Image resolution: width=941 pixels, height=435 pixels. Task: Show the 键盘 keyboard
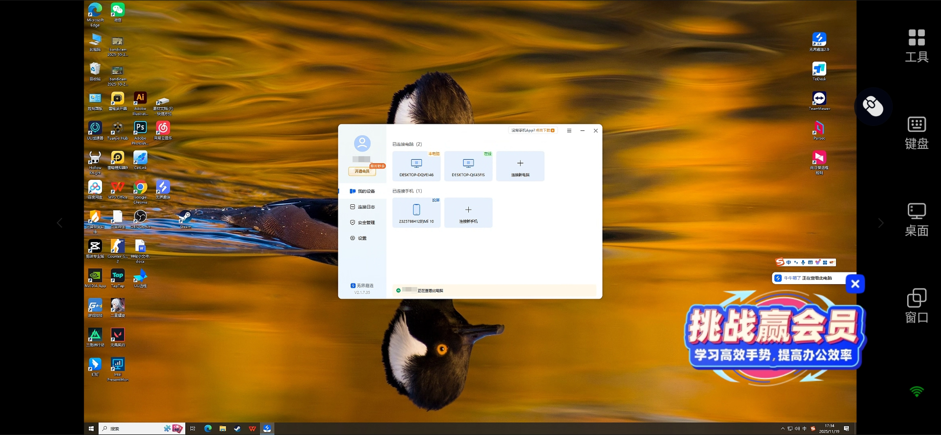916,132
